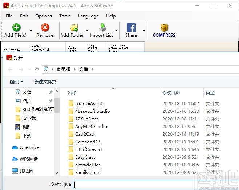The height and width of the screenshot is (190, 239).
Task: Open the Help menu
Action: point(111,16)
